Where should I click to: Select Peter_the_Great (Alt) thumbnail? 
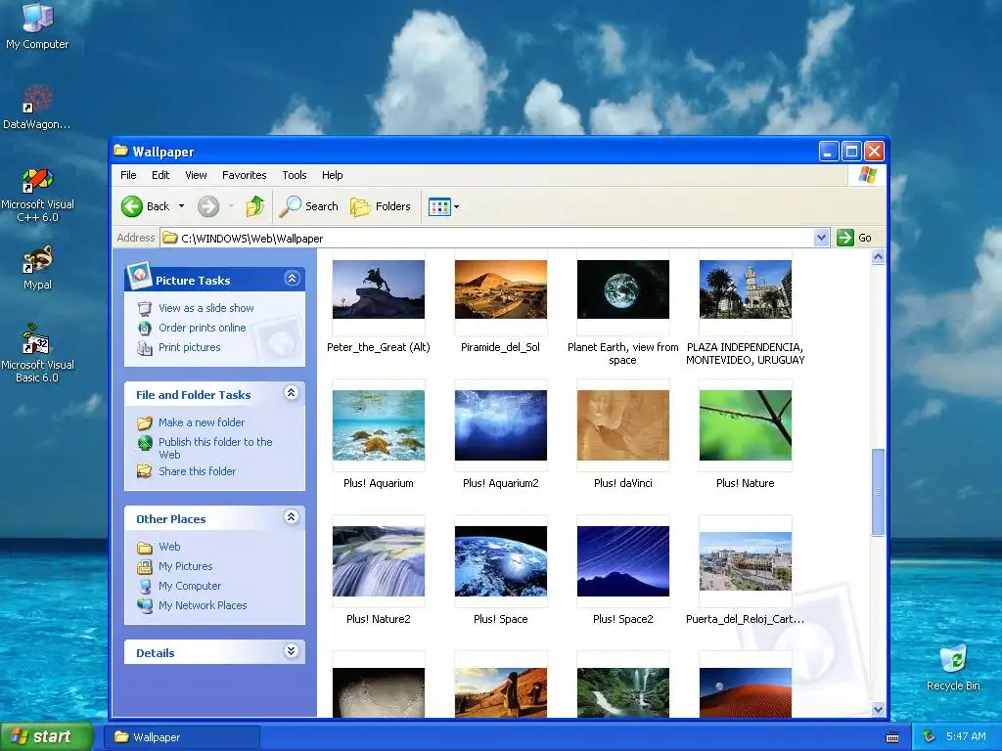(x=379, y=289)
